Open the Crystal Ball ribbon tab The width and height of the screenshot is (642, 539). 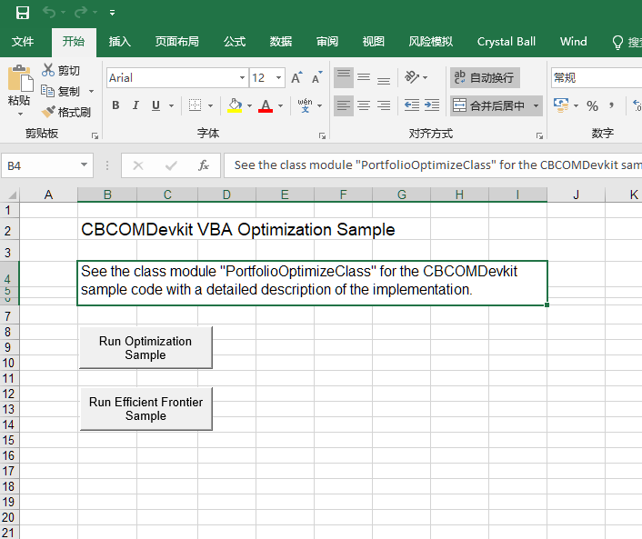point(507,42)
